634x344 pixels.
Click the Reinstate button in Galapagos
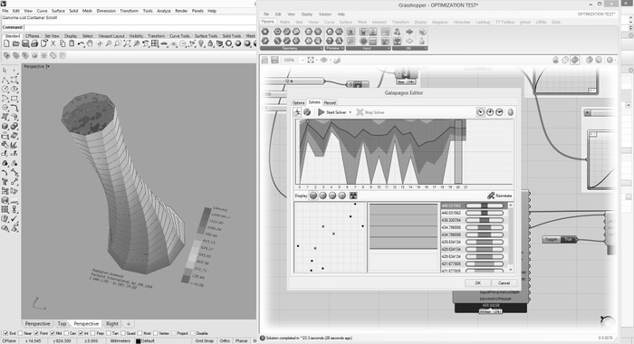point(499,196)
